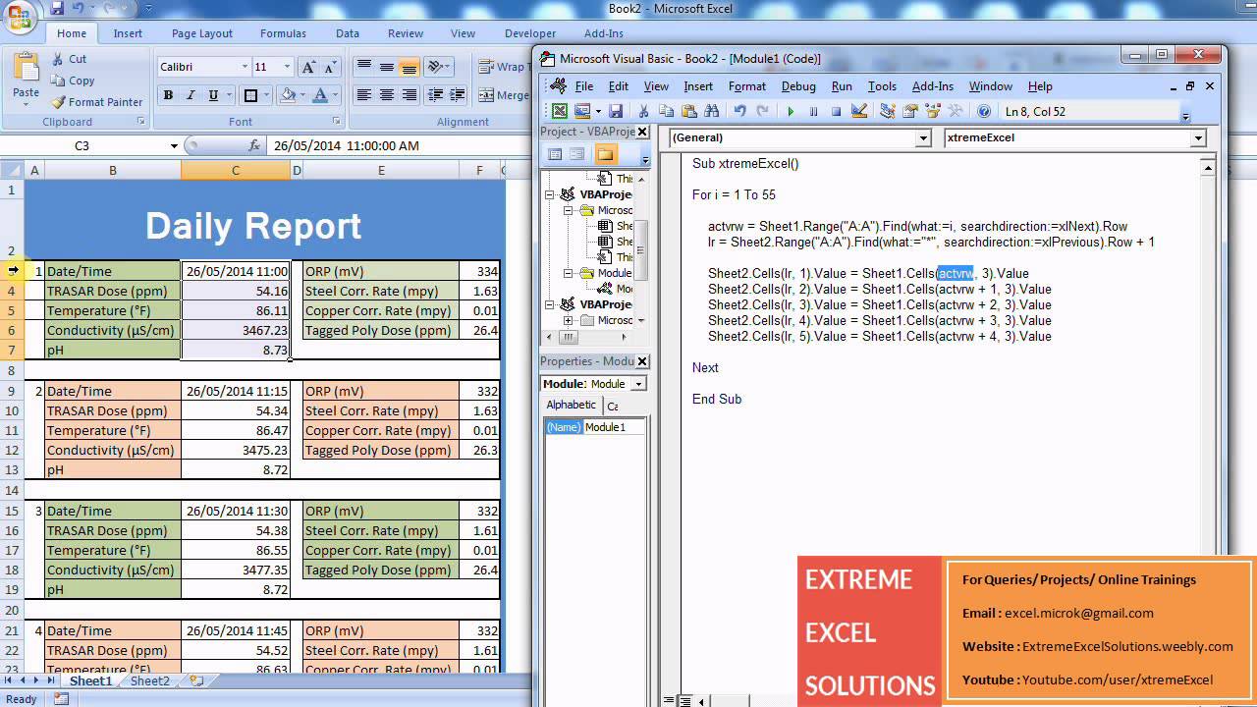Toggle Design Mode icon in VBA toolbar
The width and height of the screenshot is (1257, 707).
(x=859, y=112)
